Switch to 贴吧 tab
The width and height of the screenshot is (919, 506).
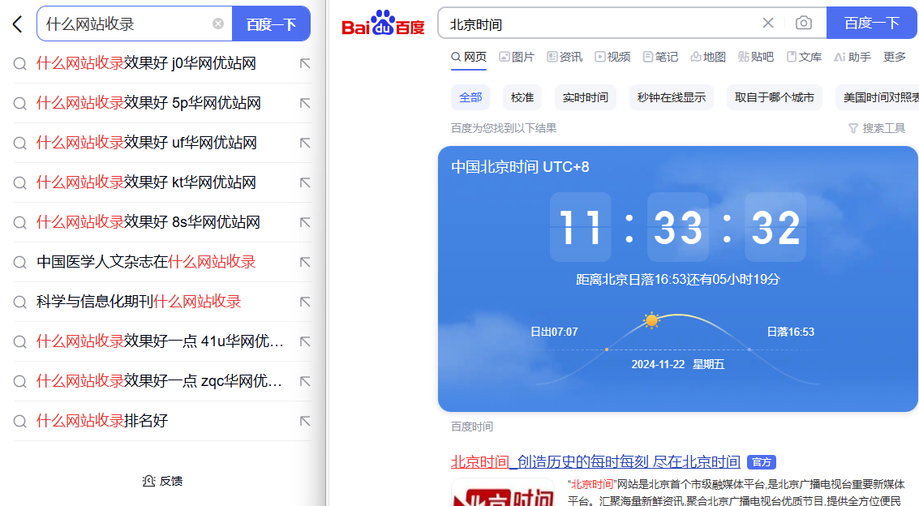coord(756,57)
